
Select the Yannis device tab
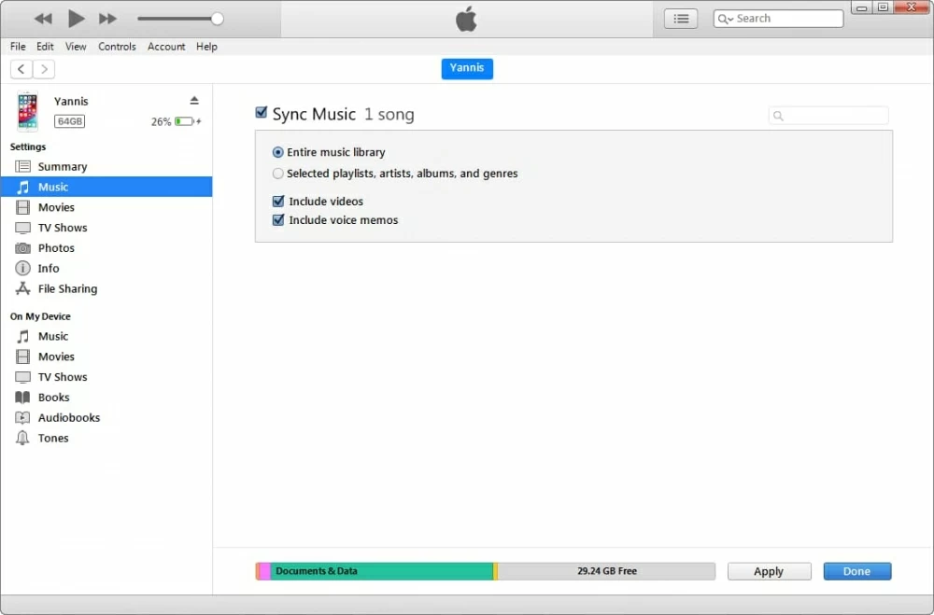[466, 68]
